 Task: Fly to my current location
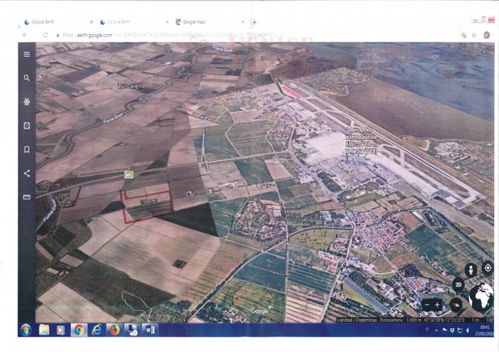tap(487, 268)
